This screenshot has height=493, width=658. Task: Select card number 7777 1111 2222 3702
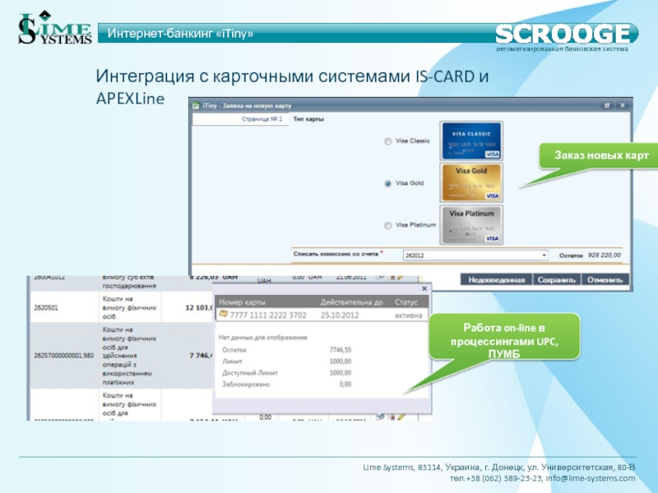(268, 316)
